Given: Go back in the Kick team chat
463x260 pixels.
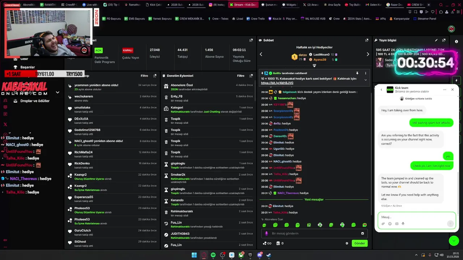Looking at the screenshot, I should (x=381, y=90).
